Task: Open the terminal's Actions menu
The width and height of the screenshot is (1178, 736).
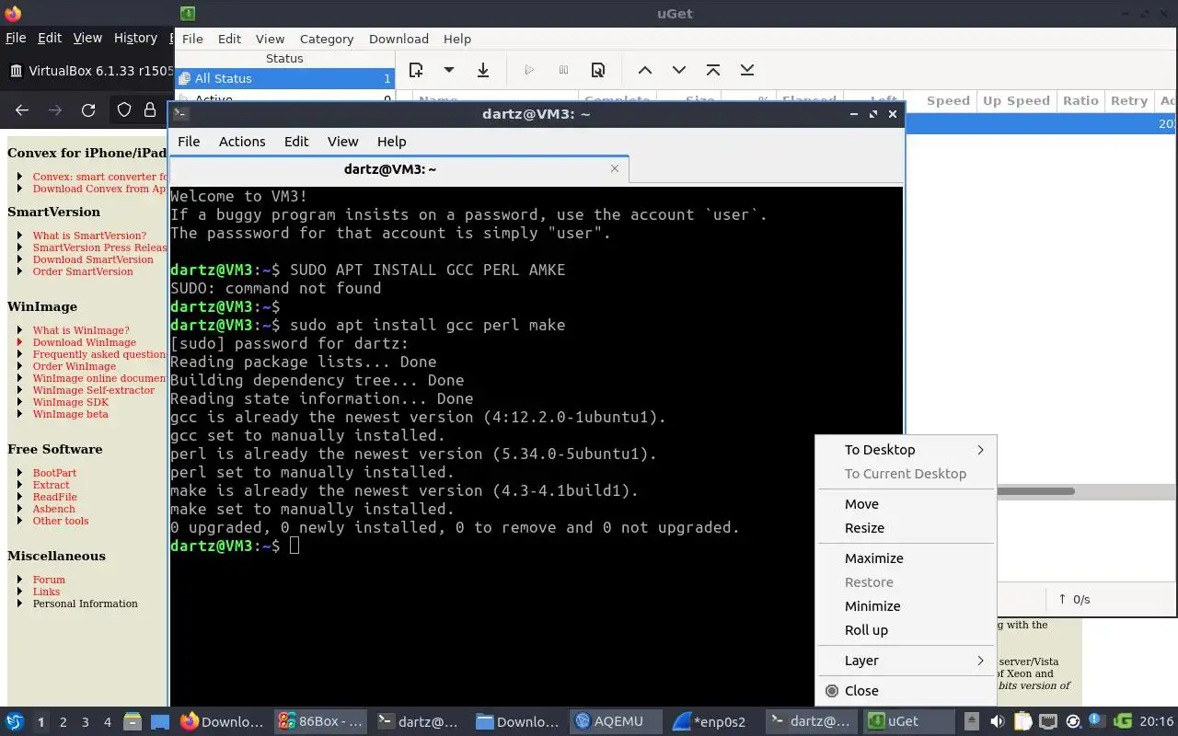Action: [x=242, y=141]
